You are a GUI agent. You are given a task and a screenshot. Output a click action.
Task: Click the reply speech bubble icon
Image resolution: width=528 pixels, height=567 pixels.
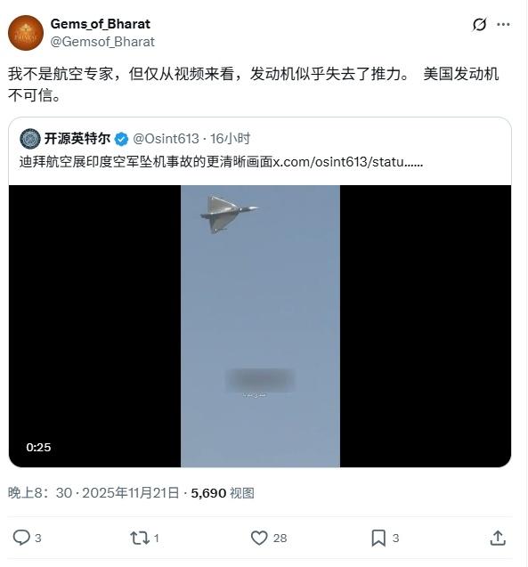(21, 538)
